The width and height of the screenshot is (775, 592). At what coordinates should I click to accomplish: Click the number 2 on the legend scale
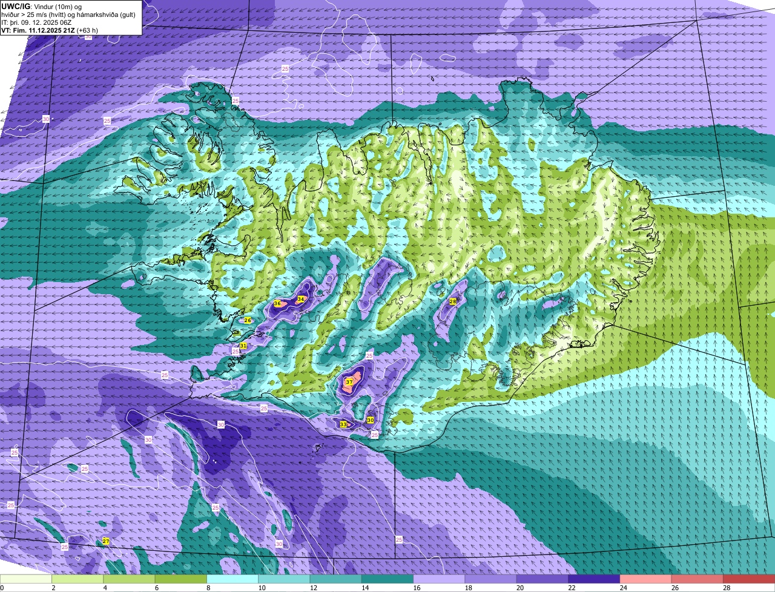(53, 588)
